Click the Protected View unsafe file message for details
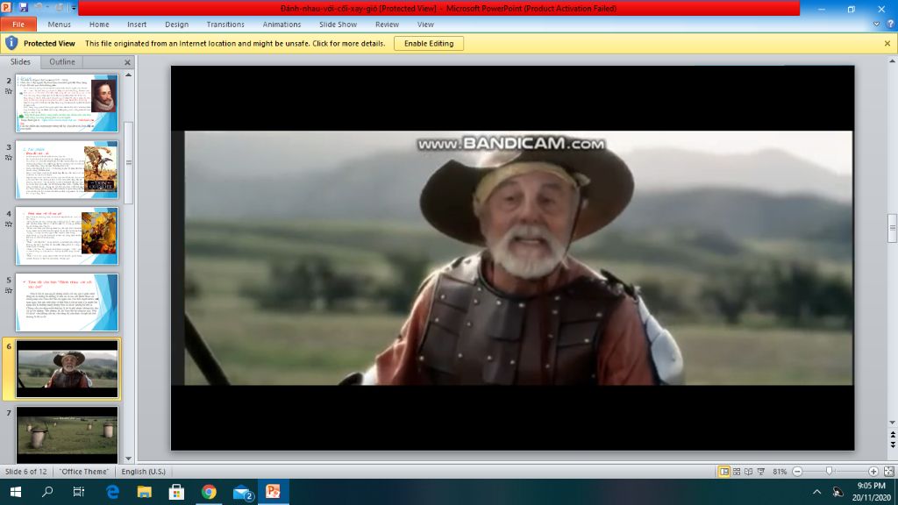 coord(235,44)
